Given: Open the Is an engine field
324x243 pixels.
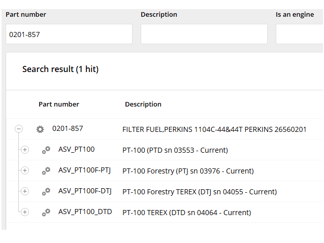Looking at the screenshot, I should 300,34.
